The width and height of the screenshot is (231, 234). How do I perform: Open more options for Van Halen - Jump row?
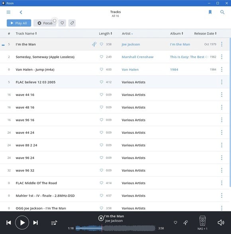click(x=222, y=69)
